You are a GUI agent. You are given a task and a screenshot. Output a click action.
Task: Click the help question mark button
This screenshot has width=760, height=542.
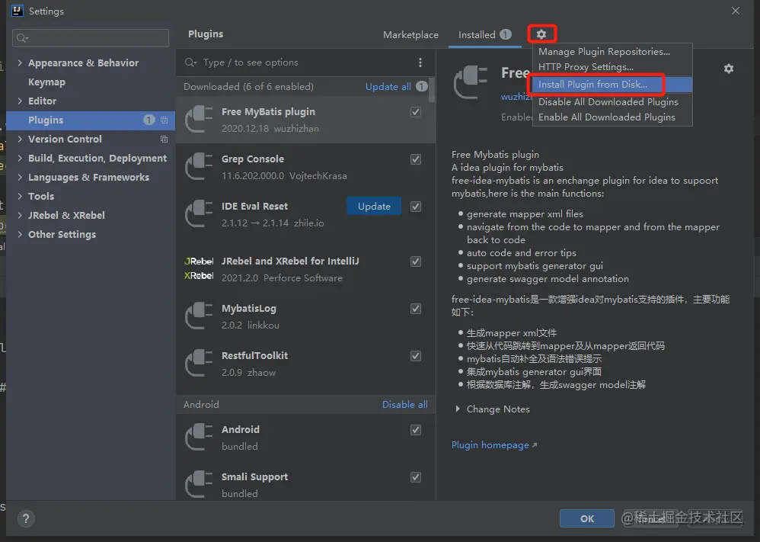point(26,518)
